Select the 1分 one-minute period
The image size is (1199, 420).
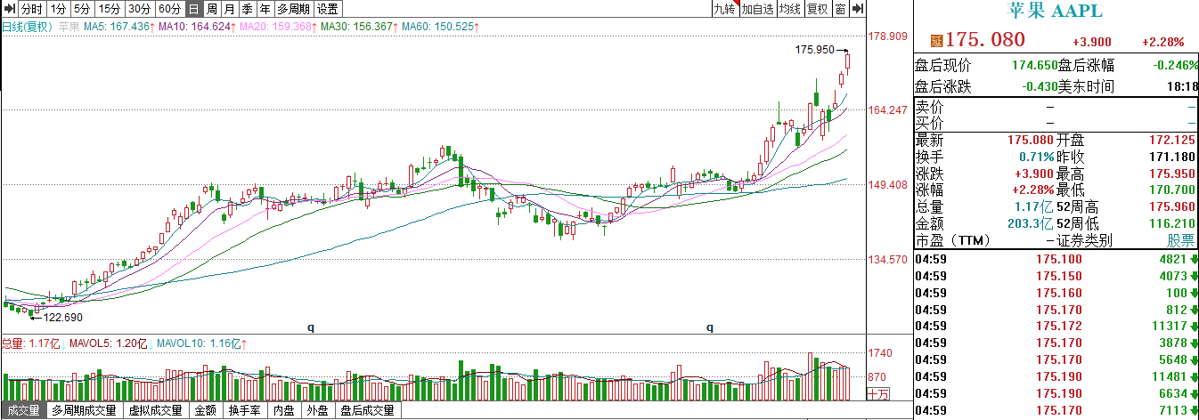[x=58, y=9]
